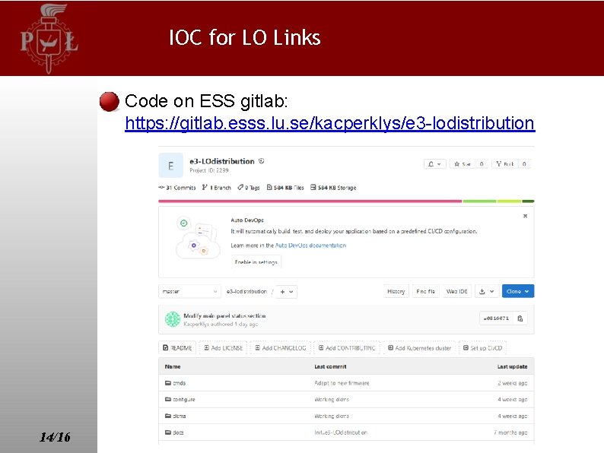Click the Last commit column header

(330, 366)
